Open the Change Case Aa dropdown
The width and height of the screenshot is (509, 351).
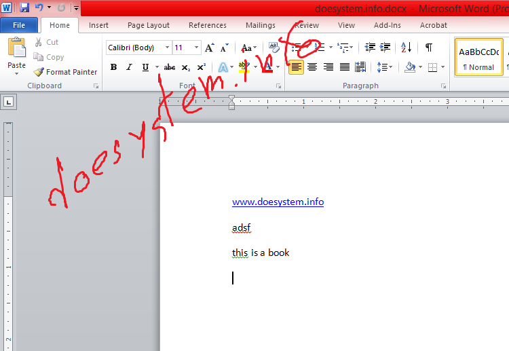(x=249, y=48)
